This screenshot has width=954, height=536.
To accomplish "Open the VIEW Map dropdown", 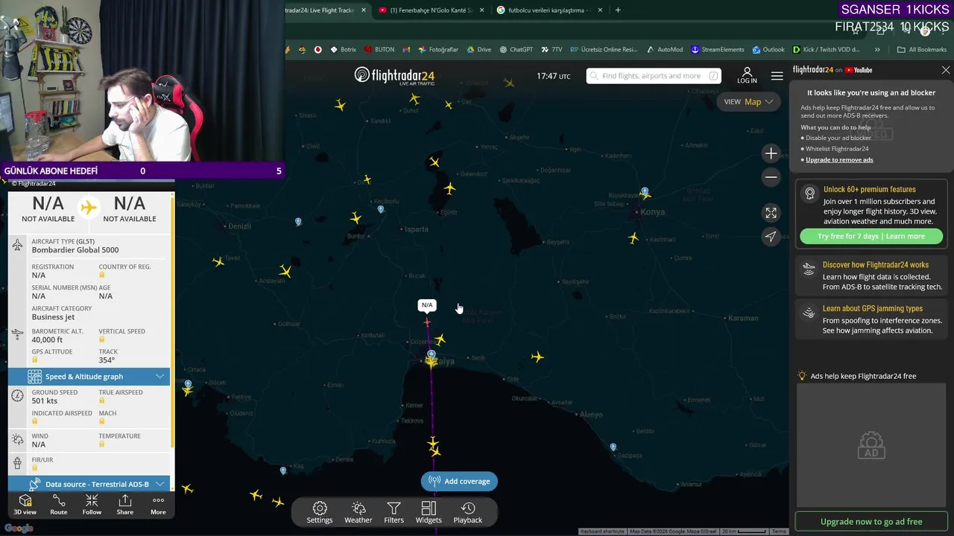I will pos(749,102).
